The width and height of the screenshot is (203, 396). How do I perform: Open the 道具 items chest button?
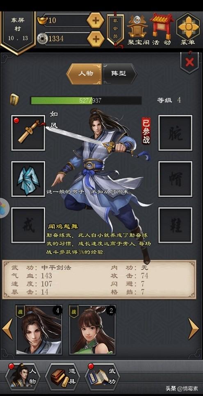click(62, 377)
